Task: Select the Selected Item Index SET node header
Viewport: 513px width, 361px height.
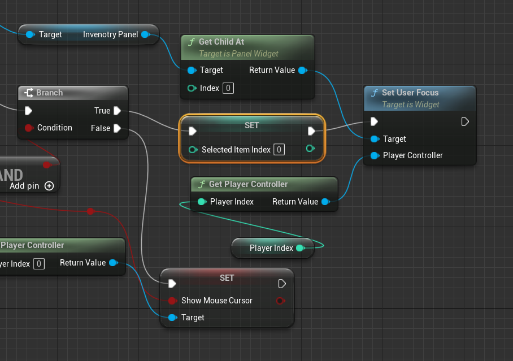Action: (x=251, y=125)
